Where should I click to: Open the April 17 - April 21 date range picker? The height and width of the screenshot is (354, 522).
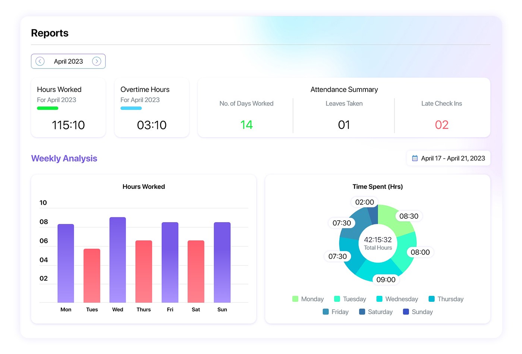pyautogui.click(x=449, y=158)
